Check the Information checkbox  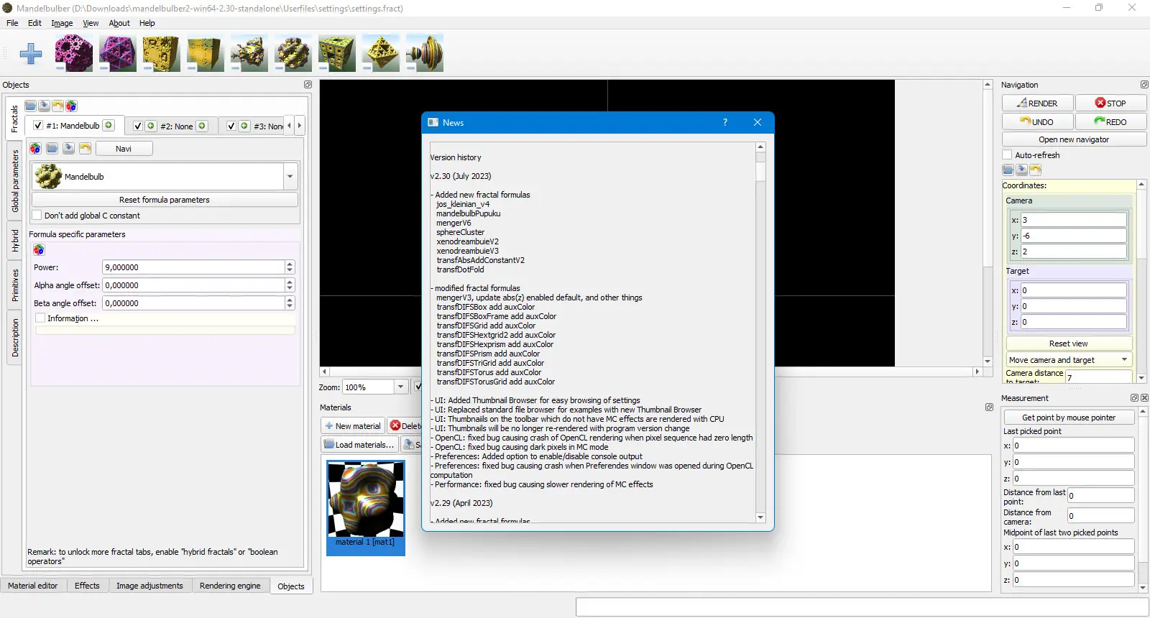pyautogui.click(x=40, y=318)
